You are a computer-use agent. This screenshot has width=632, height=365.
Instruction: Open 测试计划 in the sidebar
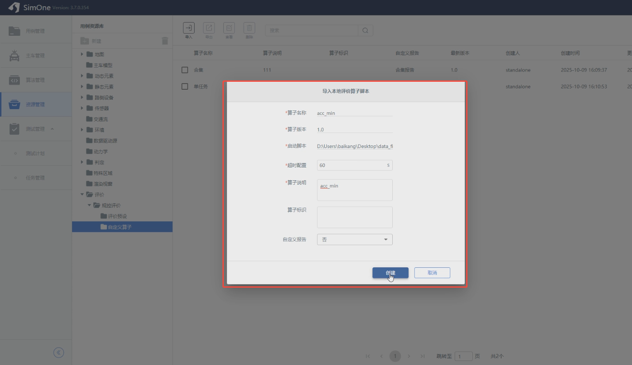(36, 153)
